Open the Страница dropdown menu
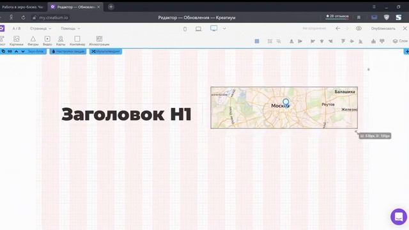This screenshot has width=409, height=230. tap(40, 28)
